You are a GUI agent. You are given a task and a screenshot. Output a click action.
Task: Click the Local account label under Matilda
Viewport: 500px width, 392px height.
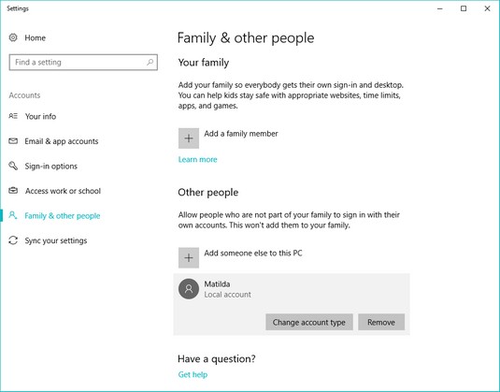click(228, 295)
